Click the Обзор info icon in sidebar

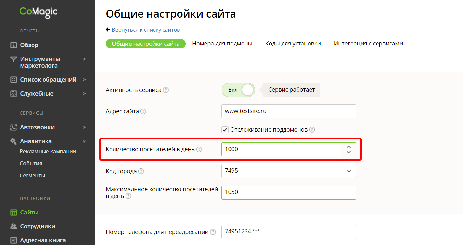tap(13, 45)
